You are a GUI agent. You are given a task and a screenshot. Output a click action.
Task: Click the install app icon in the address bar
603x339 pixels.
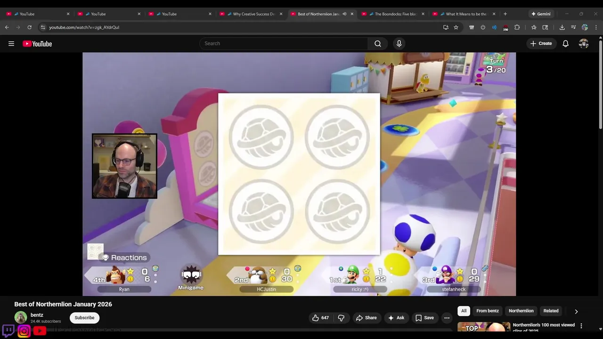(x=446, y=27)
